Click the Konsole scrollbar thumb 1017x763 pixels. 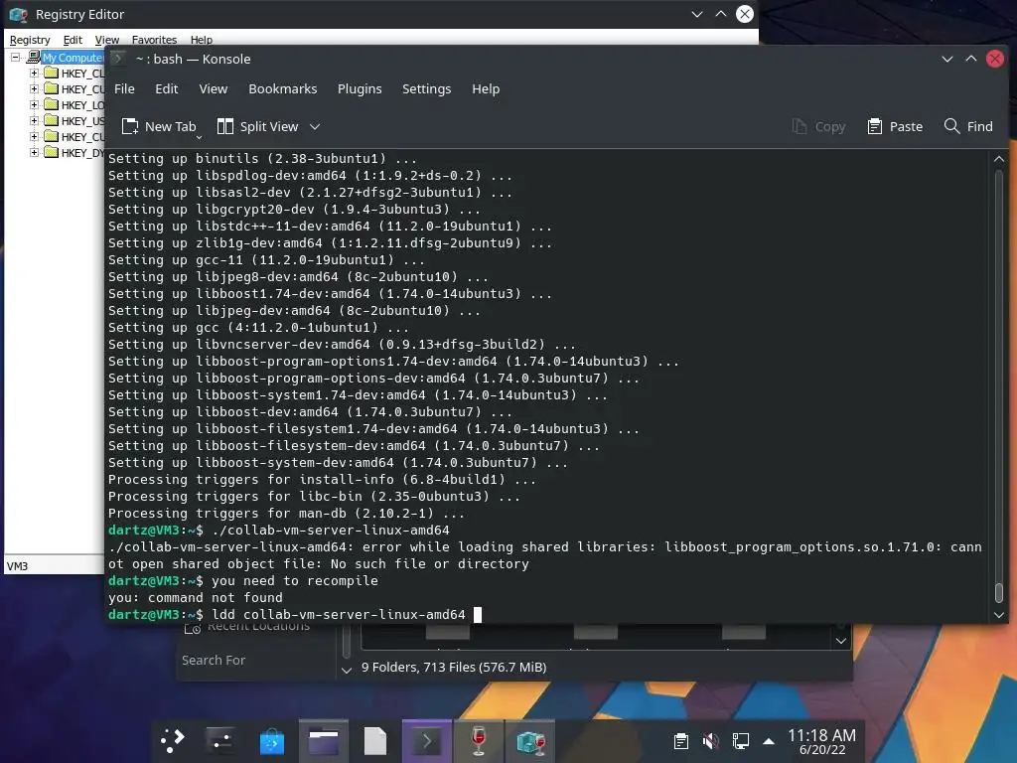point(999,592)
